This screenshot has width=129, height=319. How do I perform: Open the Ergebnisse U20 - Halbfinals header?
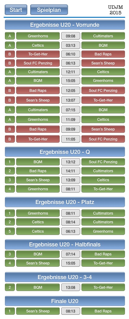click(x=65, y=244)
